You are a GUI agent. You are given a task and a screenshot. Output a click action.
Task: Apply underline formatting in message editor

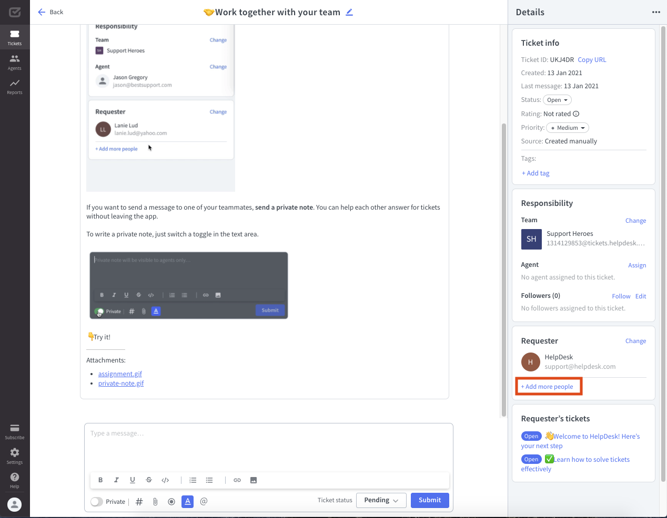133,480
